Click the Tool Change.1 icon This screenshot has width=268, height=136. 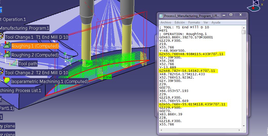coord(2,37)
